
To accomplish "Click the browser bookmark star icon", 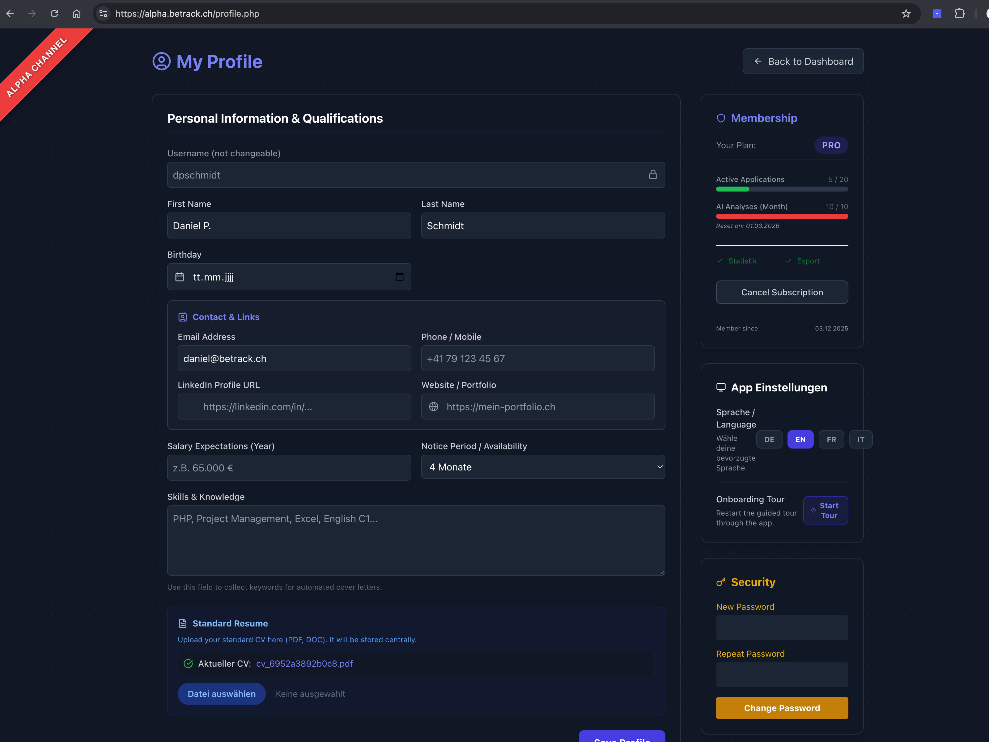I will [906, 13].
